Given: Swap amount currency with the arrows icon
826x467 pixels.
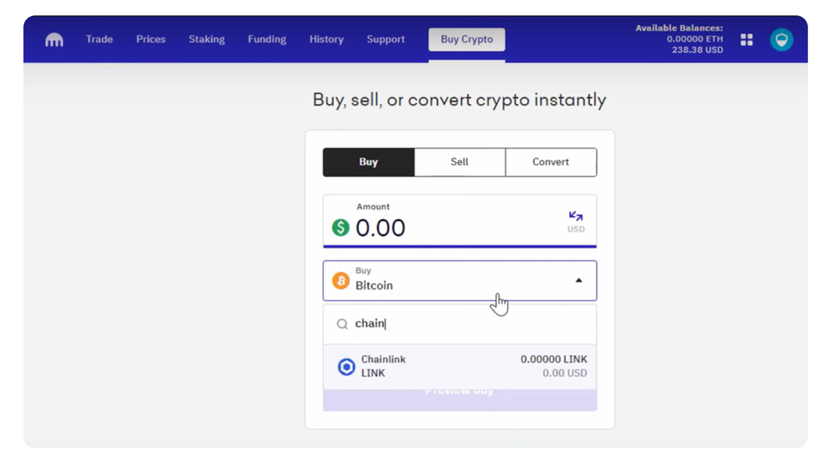Looking at the screenshot, I should [576, 216].
